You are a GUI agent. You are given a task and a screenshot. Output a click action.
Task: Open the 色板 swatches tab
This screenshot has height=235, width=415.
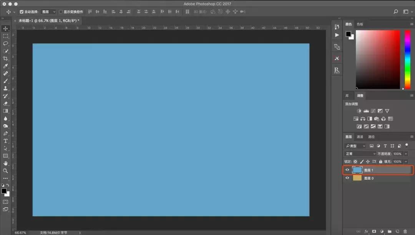(360, 24)
